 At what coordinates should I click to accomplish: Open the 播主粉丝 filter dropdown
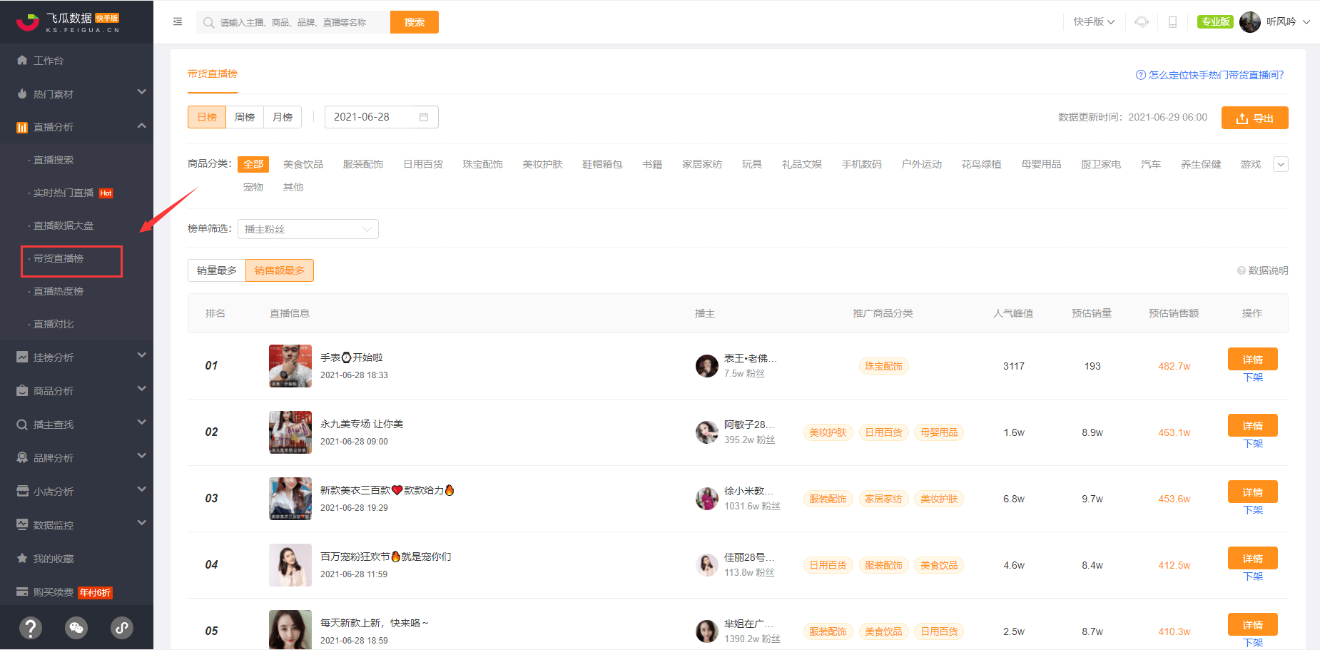(x=308, y=229)
